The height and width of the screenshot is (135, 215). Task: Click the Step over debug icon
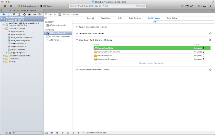62,133
